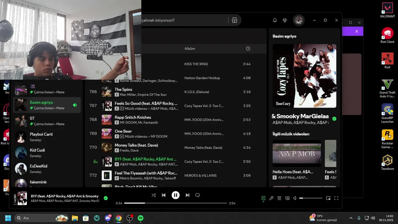The width and height of the screenshot is (398, 224).
Task: Mute the volume speaker icon
Action: (295, 198)
